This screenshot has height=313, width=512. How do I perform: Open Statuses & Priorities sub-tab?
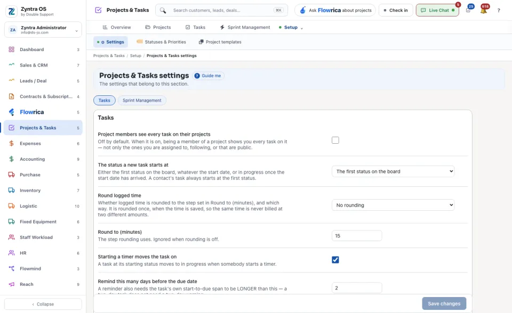point(161,42)
